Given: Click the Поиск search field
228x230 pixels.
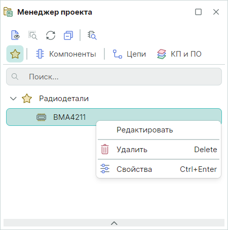Looking at the screenshot, I should (x=114, y=77).
